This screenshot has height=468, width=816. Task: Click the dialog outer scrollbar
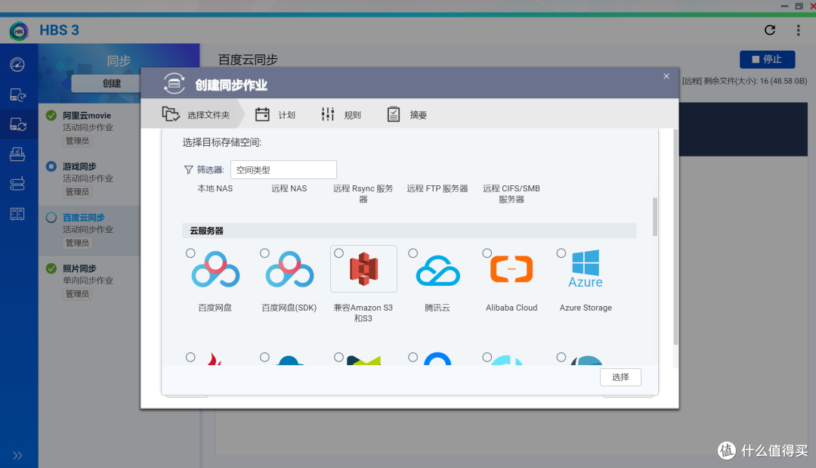[675, 237]
